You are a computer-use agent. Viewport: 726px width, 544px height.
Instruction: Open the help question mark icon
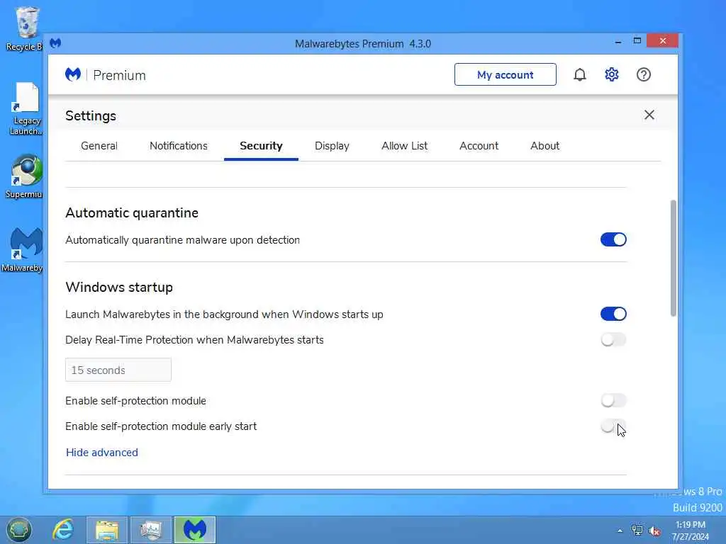click(644, 74)
